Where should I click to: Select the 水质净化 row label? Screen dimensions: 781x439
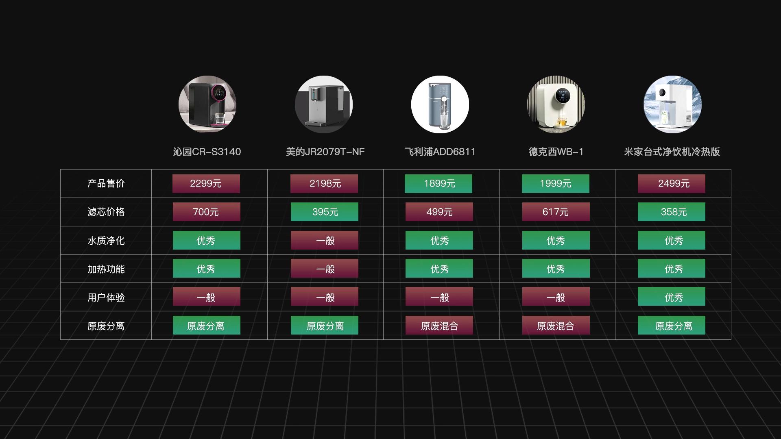pyautogui.click(x=106, y=241)
